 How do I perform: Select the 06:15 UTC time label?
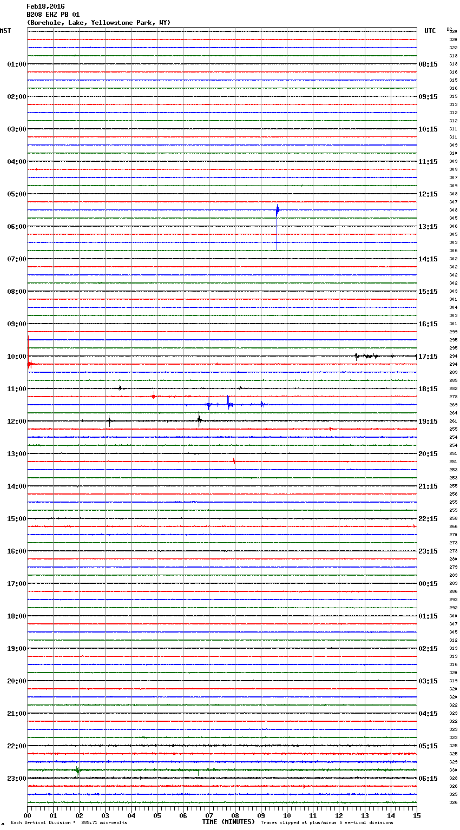pos(428,779)
